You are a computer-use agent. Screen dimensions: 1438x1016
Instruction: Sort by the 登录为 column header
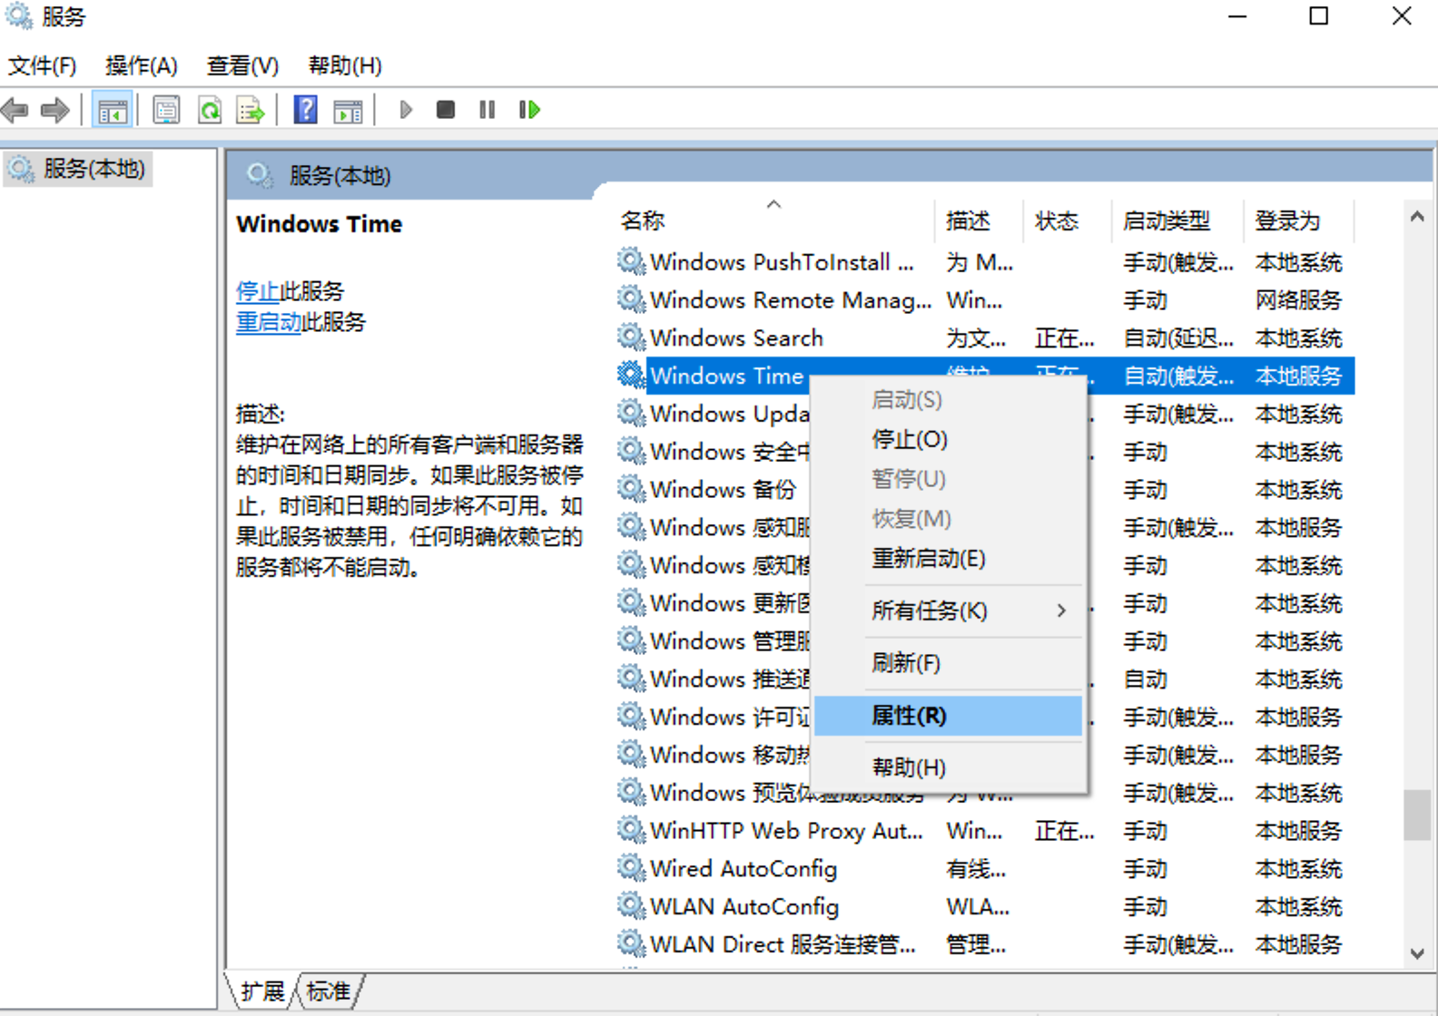(1299, 220)
